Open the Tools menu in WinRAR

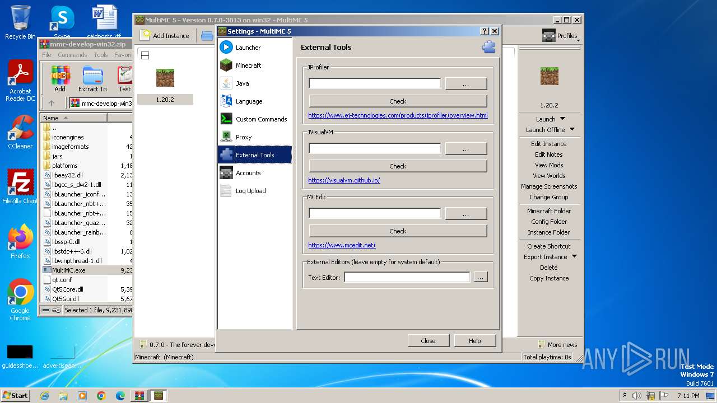(101, 55)
